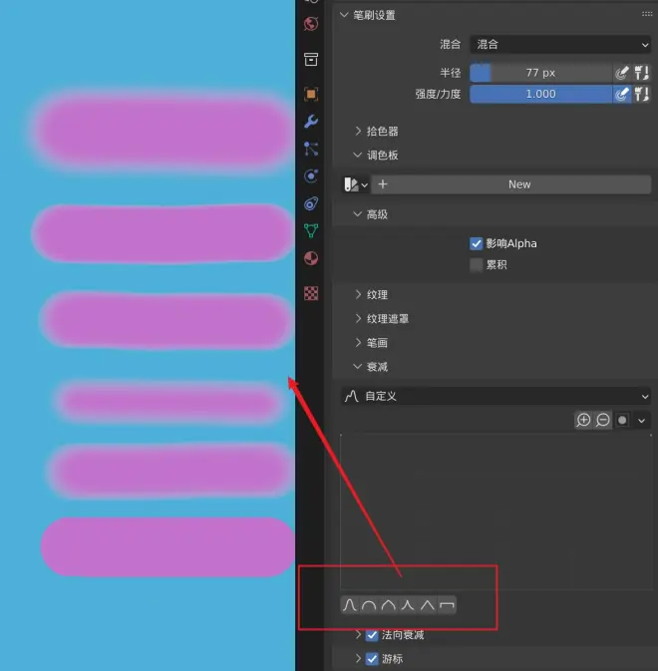Open the Material properties tab
The width and height of the screenshot is (658, 671).
(x=311, y=258)
